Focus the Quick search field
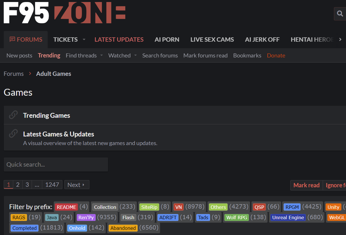Image resolution: width=346 pixels, height=235 pixels. pyautogui.click(x=56, y=164)
